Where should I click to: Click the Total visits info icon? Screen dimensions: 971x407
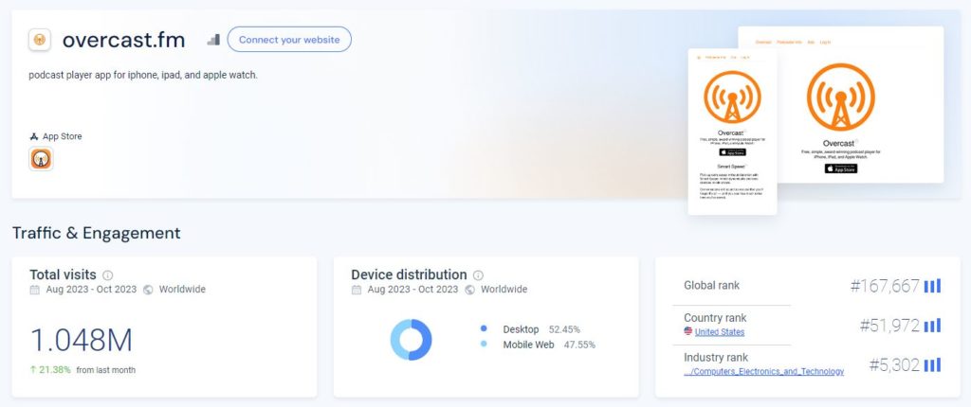[108, 275]
